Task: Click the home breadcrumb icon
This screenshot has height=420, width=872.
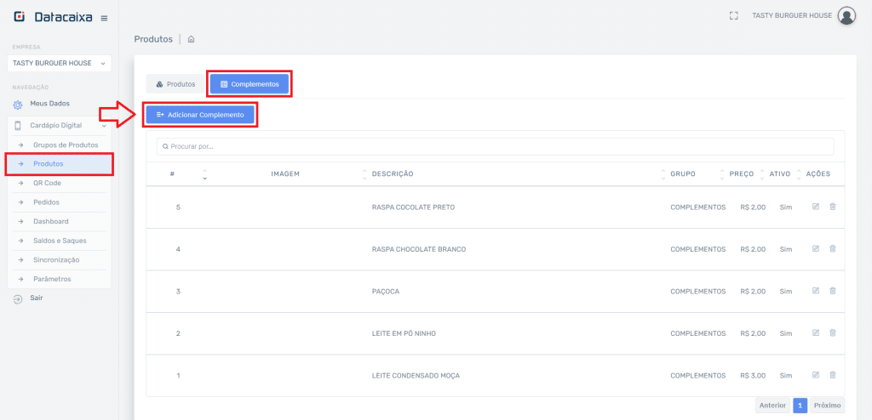Action: point(192,39)
